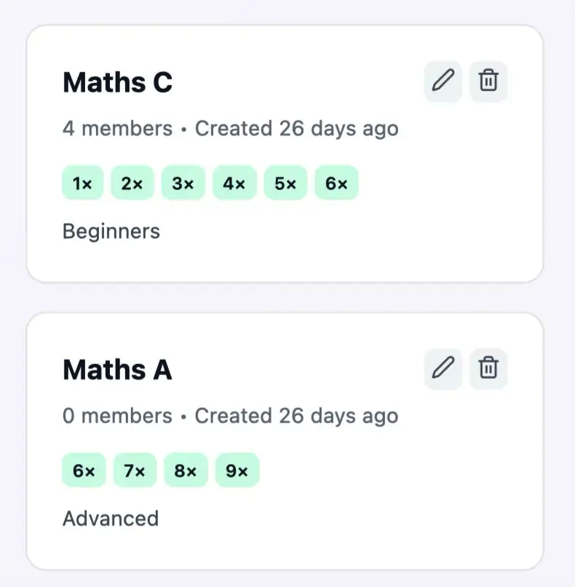Select the 1× tag in Maths C
Viewport: 575px width, 587px height.
83,184
